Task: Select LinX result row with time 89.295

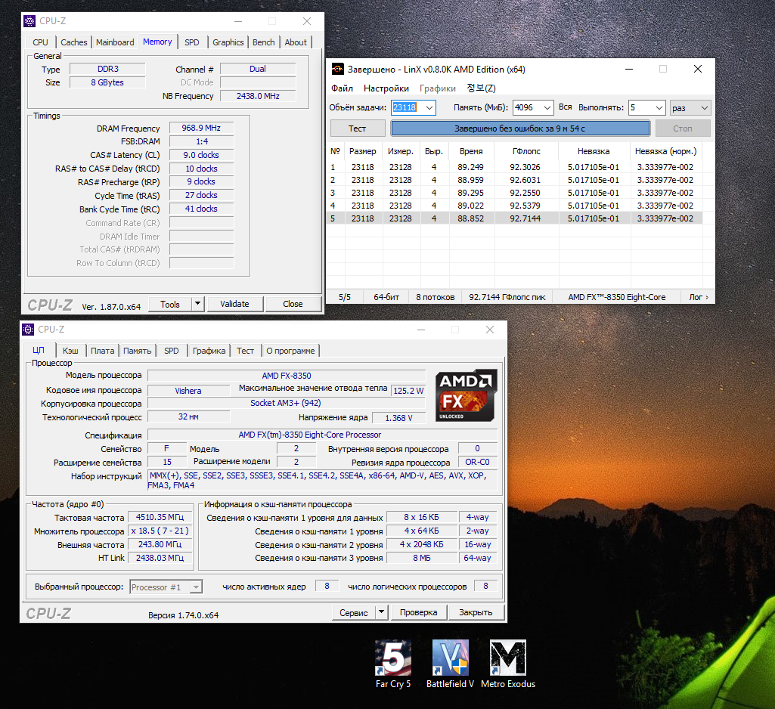Action: 514,193
